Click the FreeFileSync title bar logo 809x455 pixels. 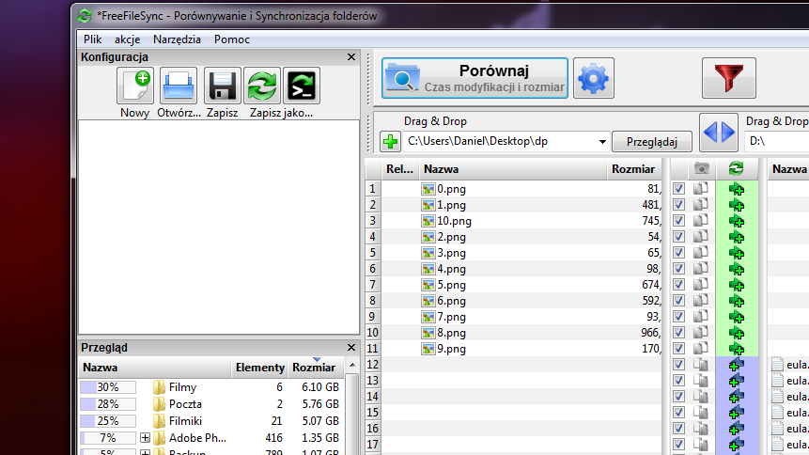tap(85, 15)
